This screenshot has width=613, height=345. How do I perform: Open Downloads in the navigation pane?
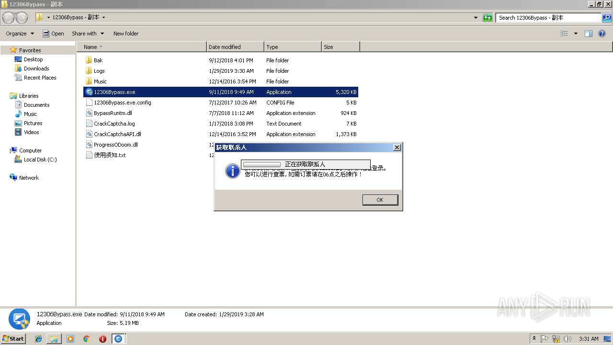[36, 69]
